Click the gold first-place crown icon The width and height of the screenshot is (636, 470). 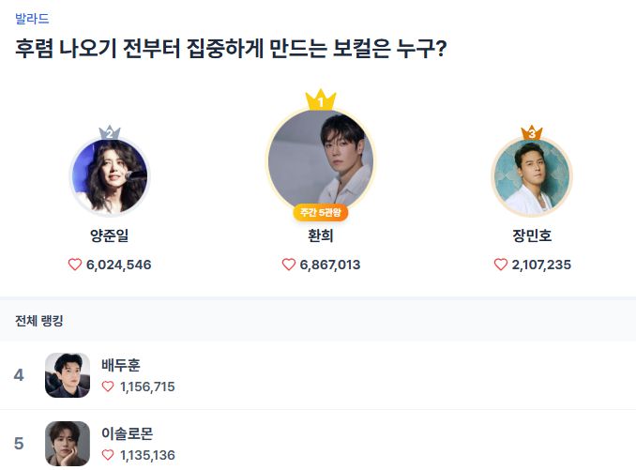(321, 100)
